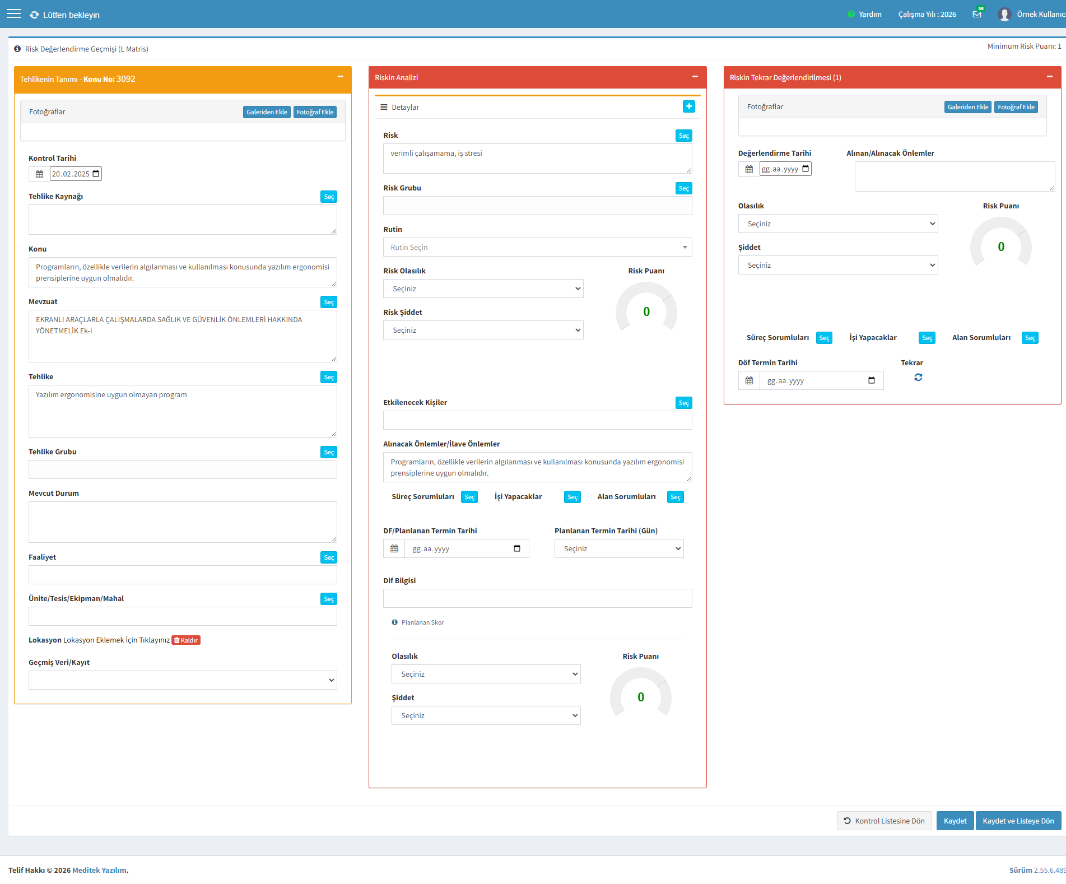Click the Kaydet button

955,821
